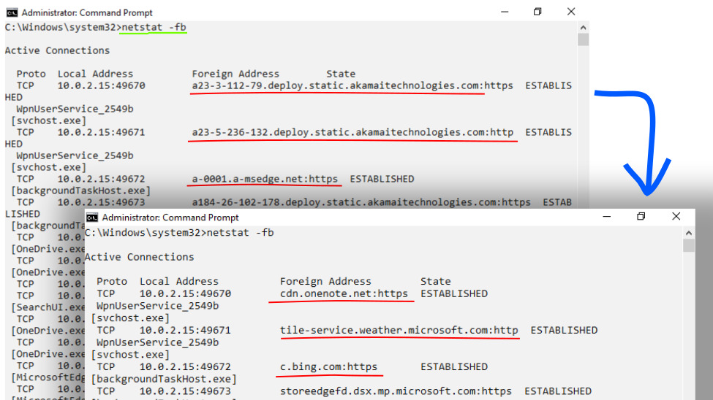
Task: Click 'ESTABLISHED' beside c.bing.com
Action: tap(454, 366)
